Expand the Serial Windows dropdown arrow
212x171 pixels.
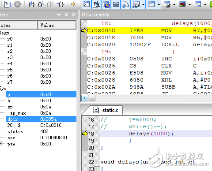(x=174, y=4)
